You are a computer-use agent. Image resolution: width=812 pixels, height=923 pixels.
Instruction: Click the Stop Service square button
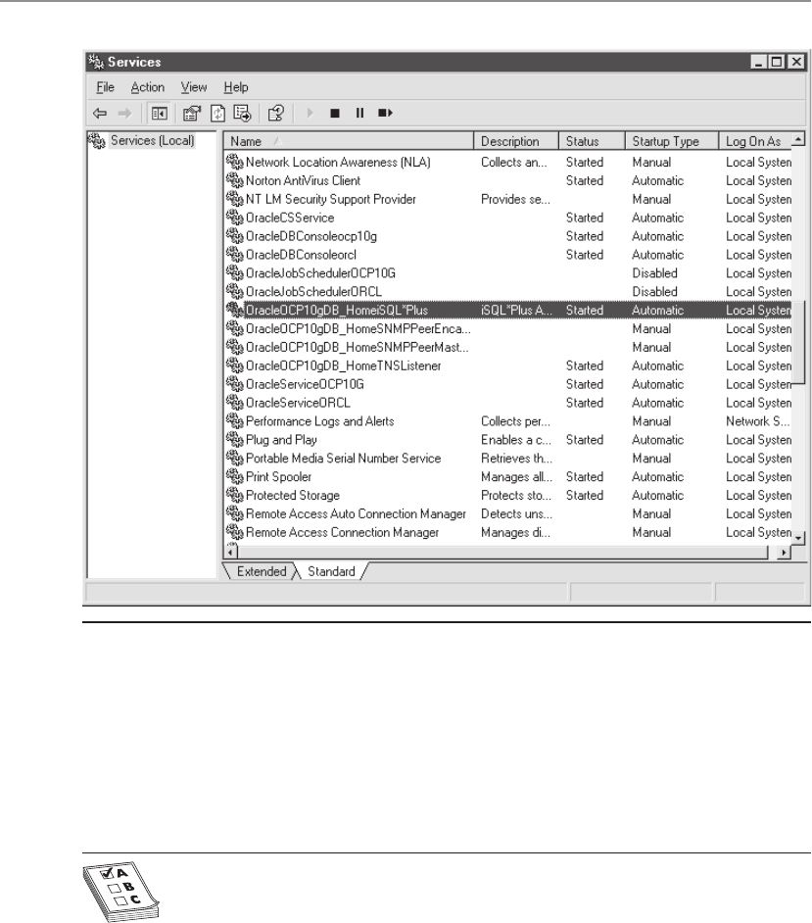click(x=335, y=113)
